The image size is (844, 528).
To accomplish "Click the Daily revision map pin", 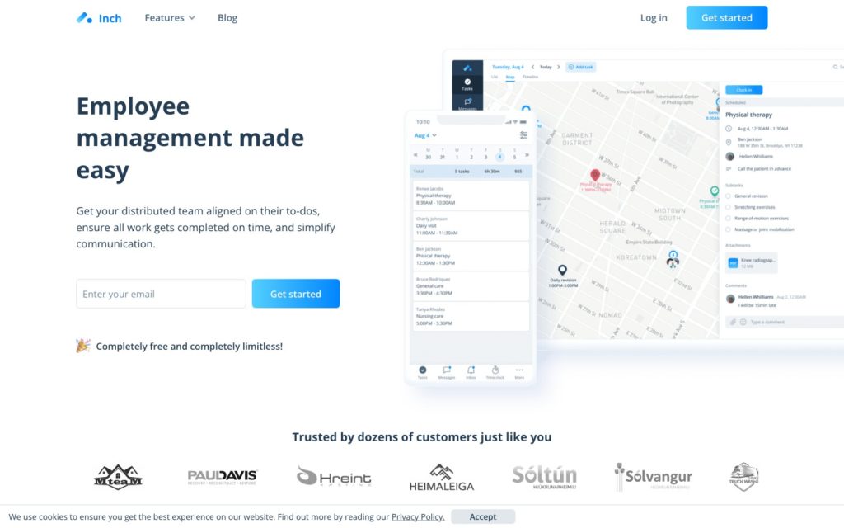I will tap(562, 270).
